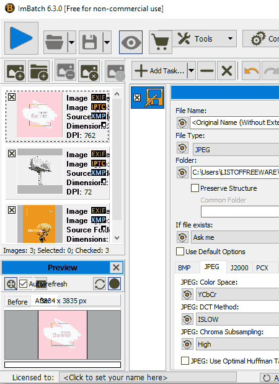Pick preview background color swatch circle
Image resolution: width=279 pixels, height=384 pixels.
pyautogui.click(x=114, y=284)
